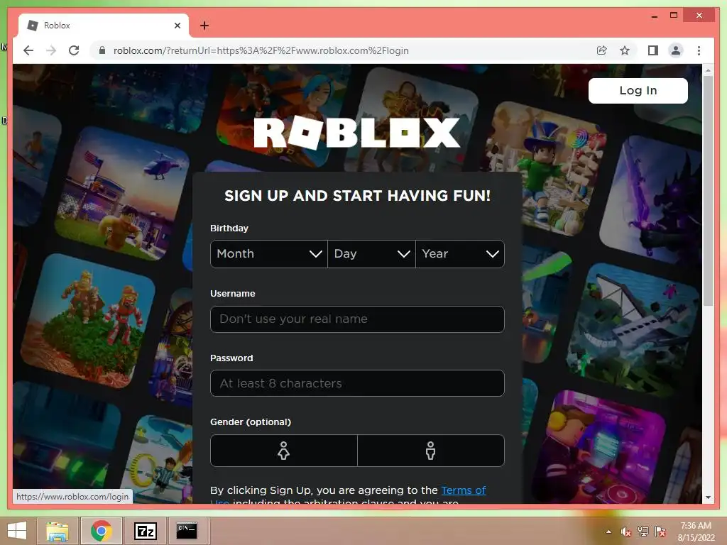Reload the Roblox page
The width and height of the screenshot is (727, 545).
(74, 50)
